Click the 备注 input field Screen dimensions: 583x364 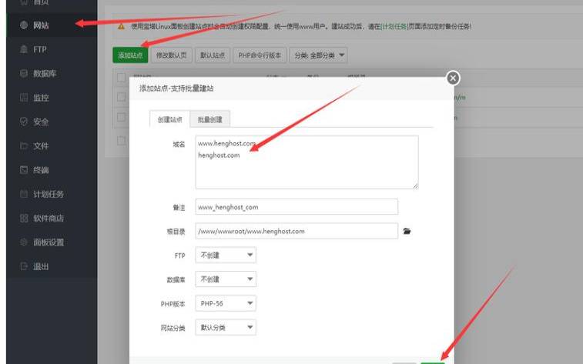click(x=297, y=207)
